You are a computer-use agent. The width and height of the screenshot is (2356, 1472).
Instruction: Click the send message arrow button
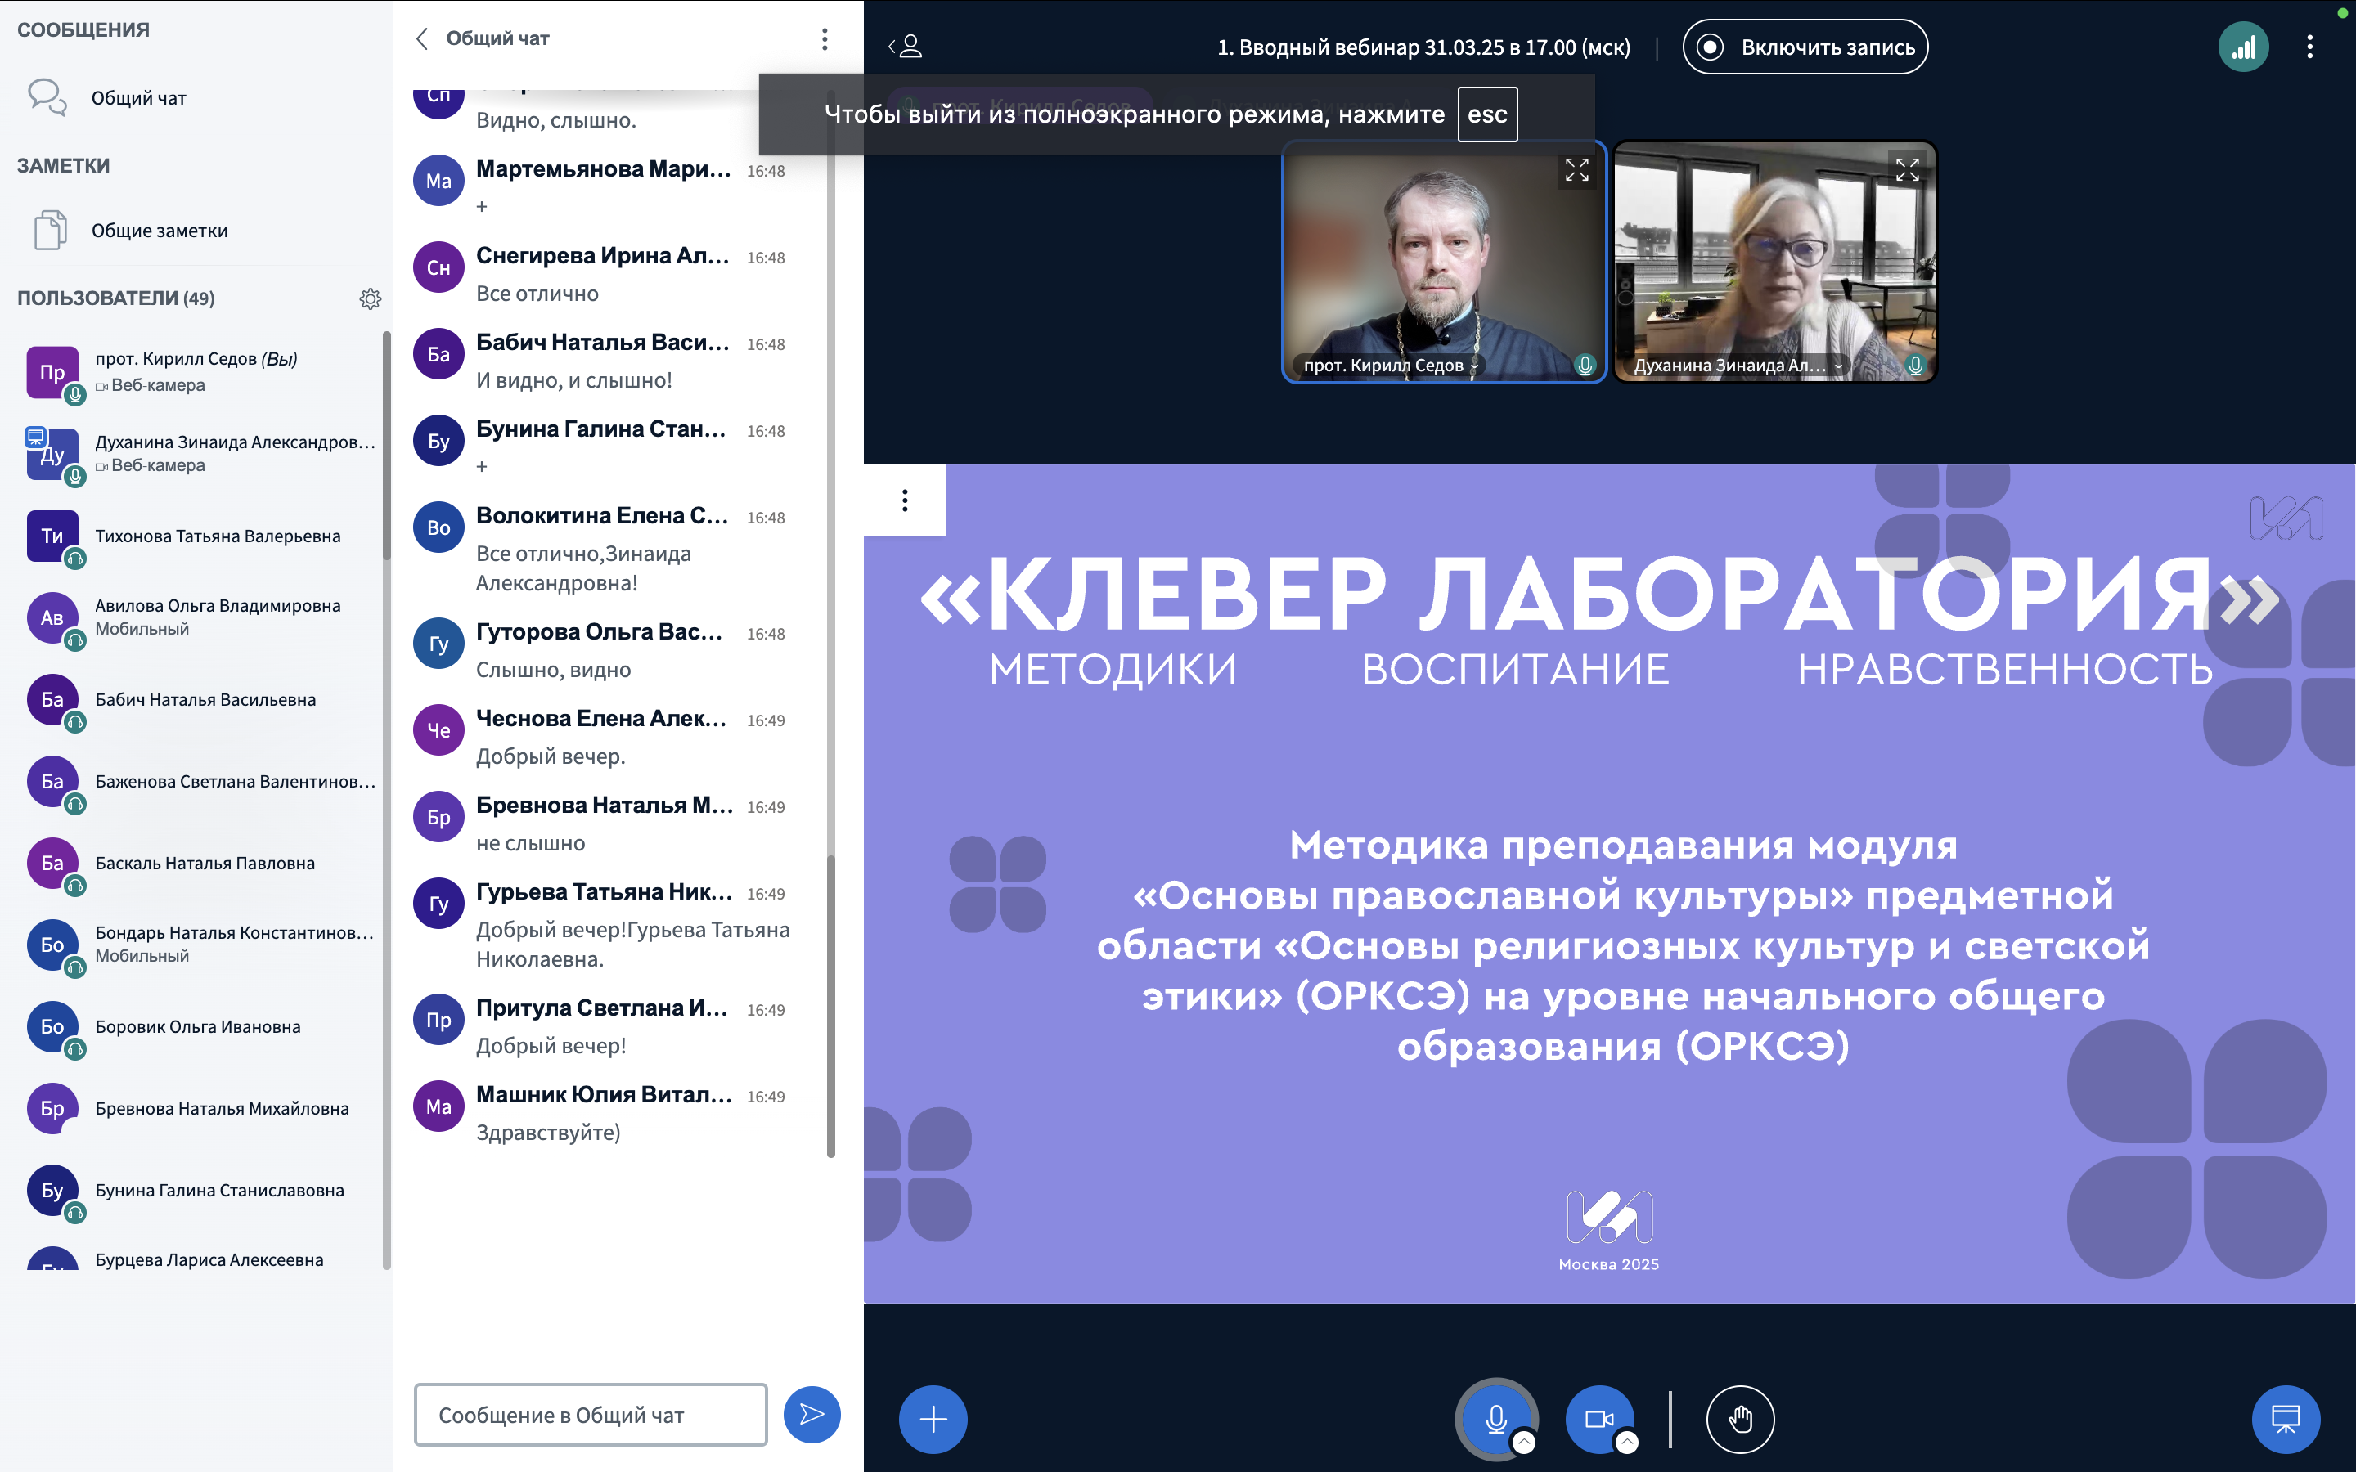pos(811,1415)
